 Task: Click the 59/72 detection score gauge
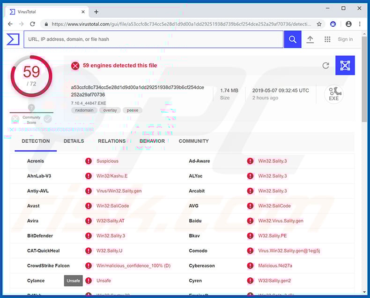31,76
